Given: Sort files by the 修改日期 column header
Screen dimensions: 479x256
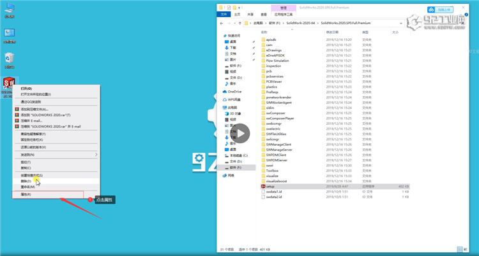Looking at the screenshot, I should [x=332, y=32].
